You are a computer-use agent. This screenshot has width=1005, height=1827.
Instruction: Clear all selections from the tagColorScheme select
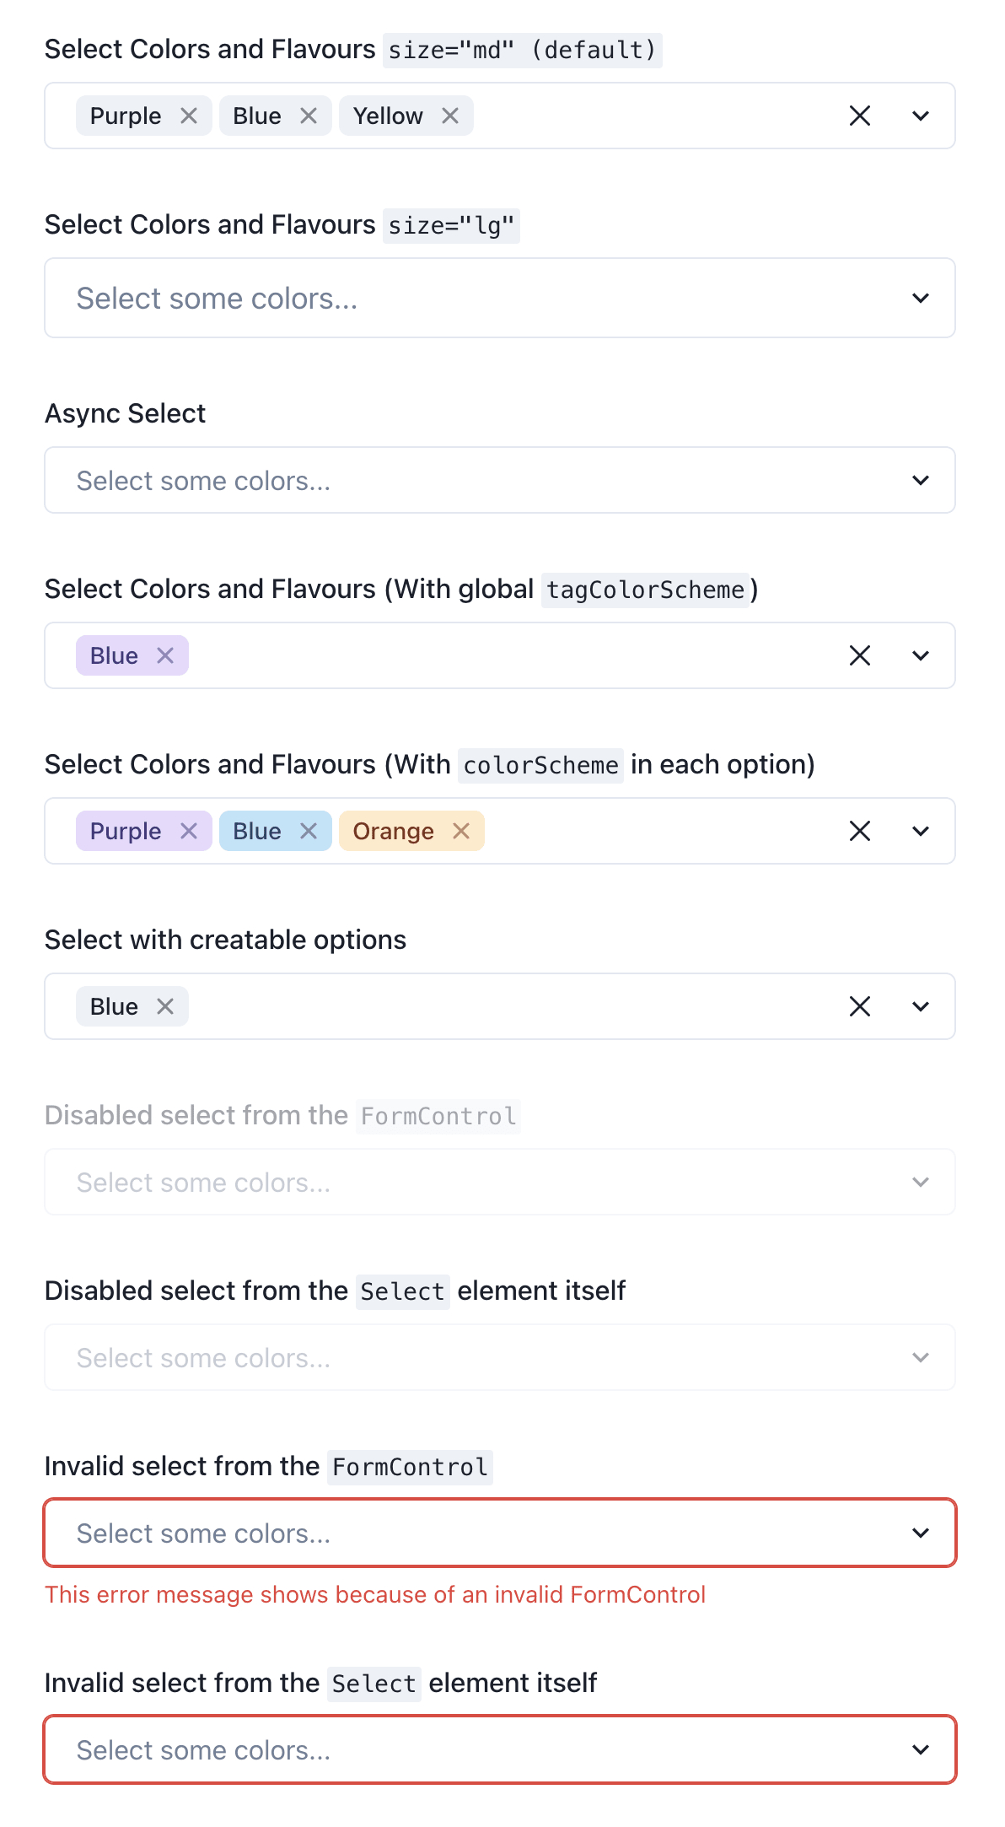(x=859, y=655)
